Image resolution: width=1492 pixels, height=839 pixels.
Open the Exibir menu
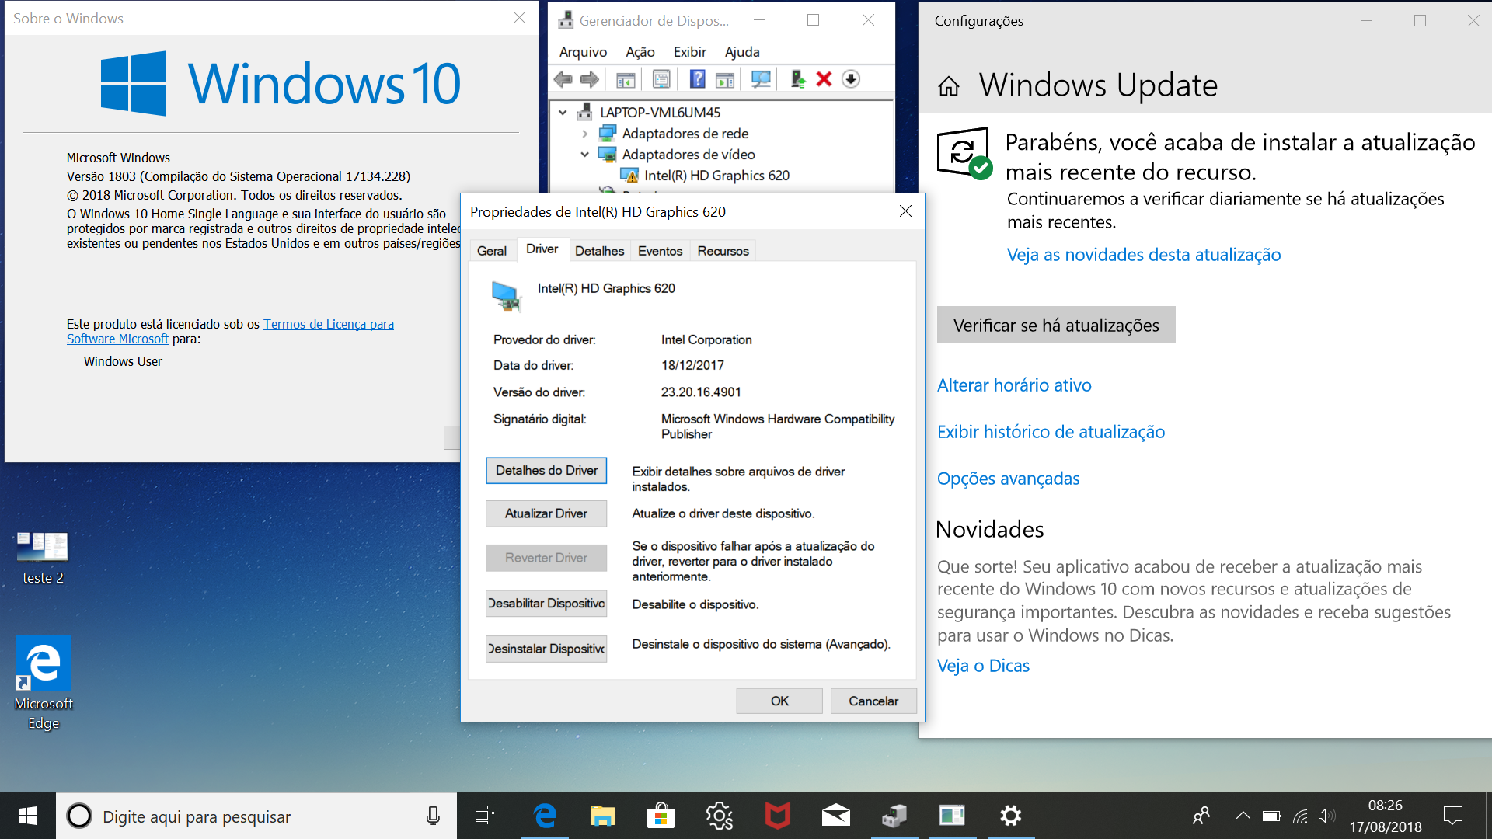coord(690,52)
